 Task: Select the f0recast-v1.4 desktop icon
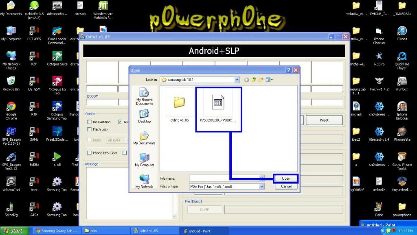pyautogui.click(x=379, y=134)
